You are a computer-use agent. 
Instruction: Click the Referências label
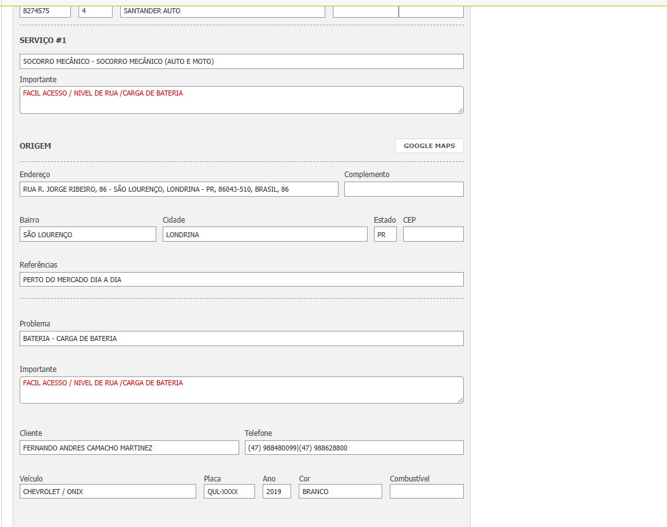click(x=38, y=264)
